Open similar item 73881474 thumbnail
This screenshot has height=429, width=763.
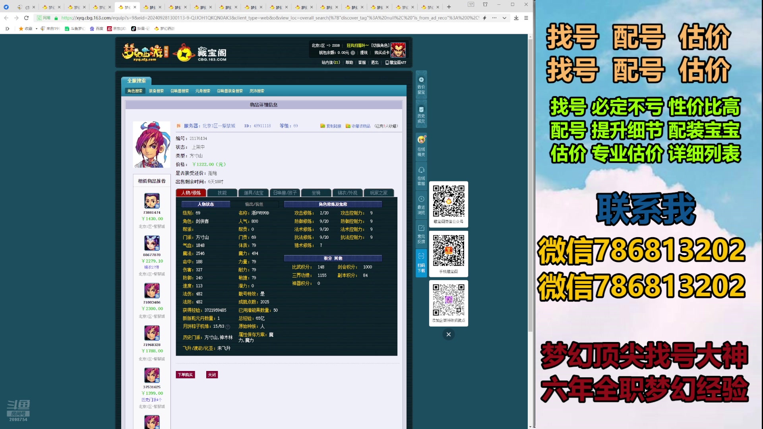pos(152,201)
